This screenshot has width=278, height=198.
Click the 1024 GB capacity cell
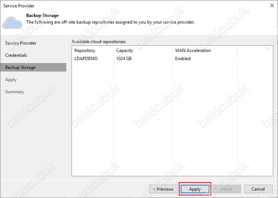tap(124, 59)
